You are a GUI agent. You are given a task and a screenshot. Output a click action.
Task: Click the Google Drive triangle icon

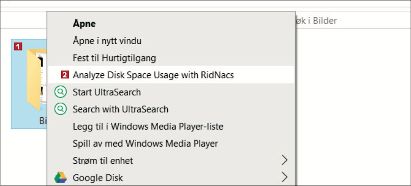point(61,178)
